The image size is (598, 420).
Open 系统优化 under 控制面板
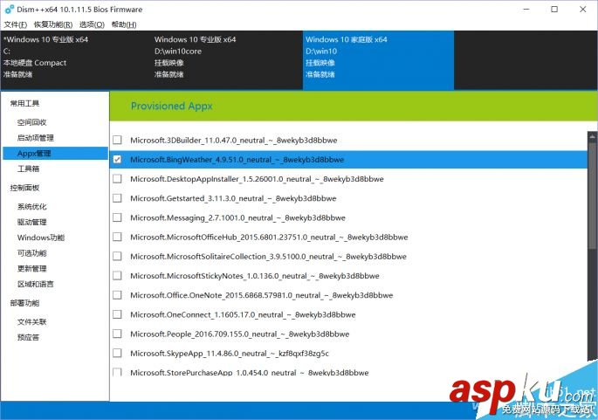click(x=32, y=207)
